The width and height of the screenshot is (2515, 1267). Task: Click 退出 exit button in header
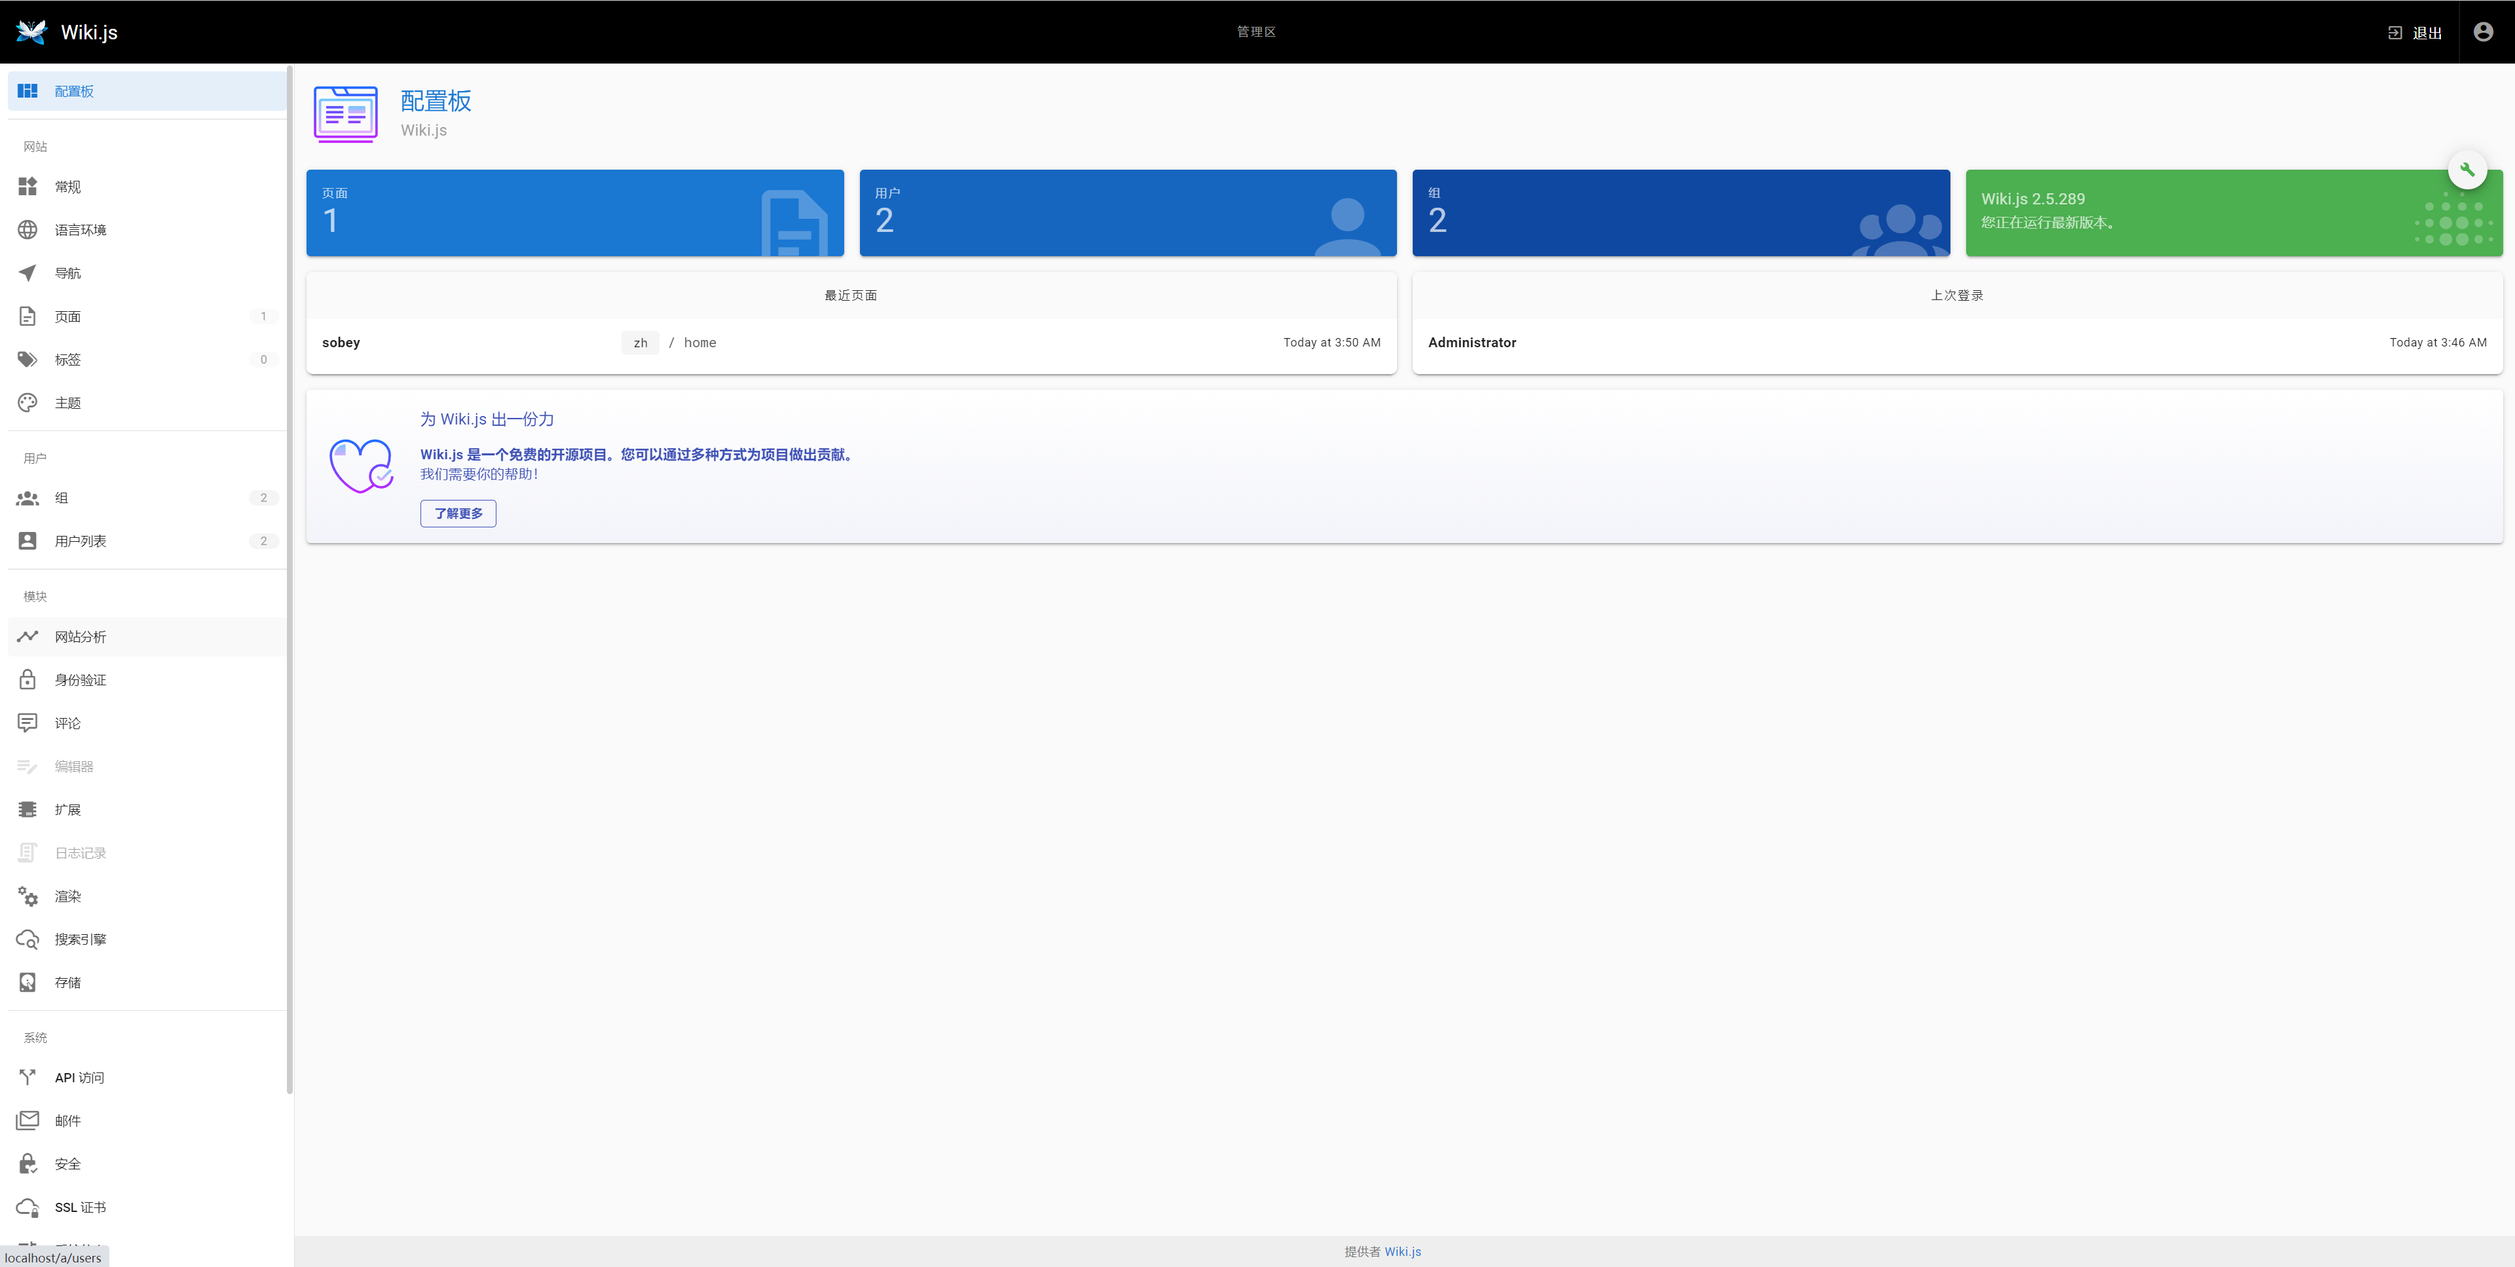coord(2415,33)
